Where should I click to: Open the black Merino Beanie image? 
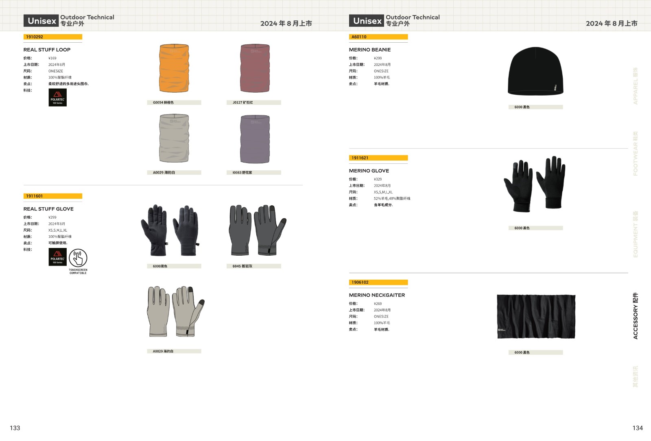[x=535, y=71]
